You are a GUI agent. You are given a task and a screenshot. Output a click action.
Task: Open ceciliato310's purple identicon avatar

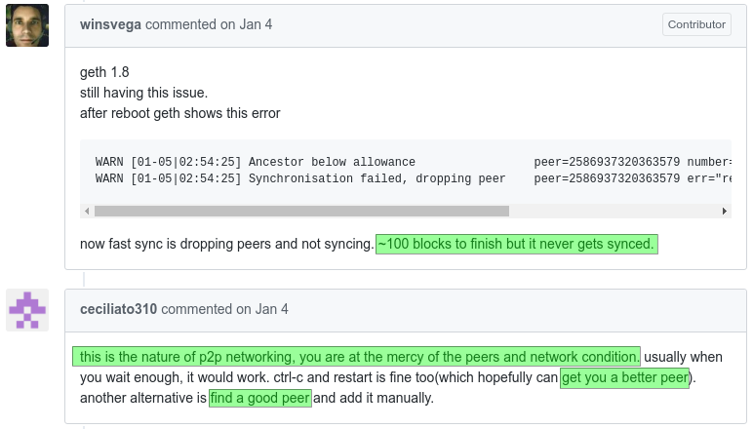[x=27, y=309]
